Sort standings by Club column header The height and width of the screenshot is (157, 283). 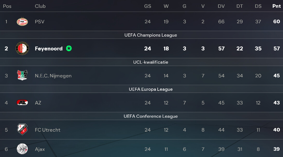pyautogui.click(x=40, y=6)
